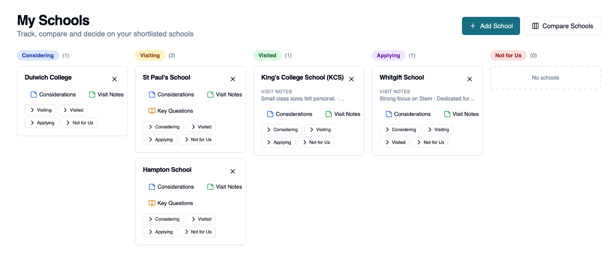Click the empty 'No schools' placeholder

[x=546, y=78]
